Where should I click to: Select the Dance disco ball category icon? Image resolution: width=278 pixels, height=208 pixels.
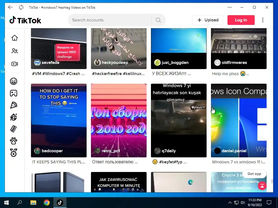coord(14,117)
